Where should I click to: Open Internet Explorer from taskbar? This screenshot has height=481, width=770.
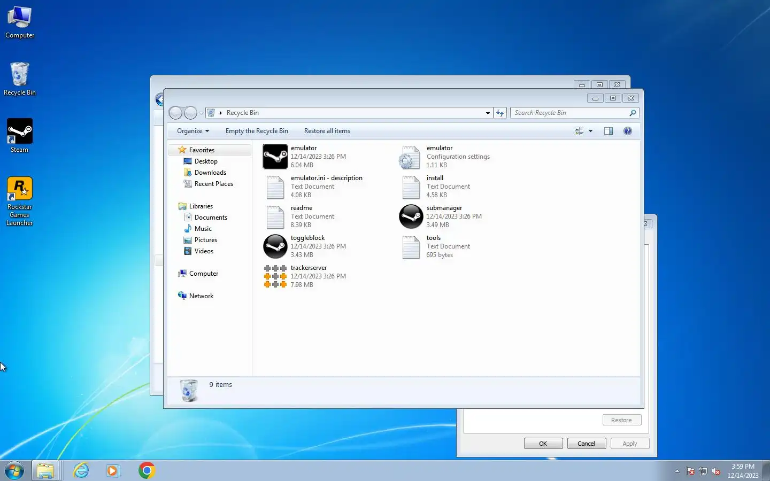point(81,470)
